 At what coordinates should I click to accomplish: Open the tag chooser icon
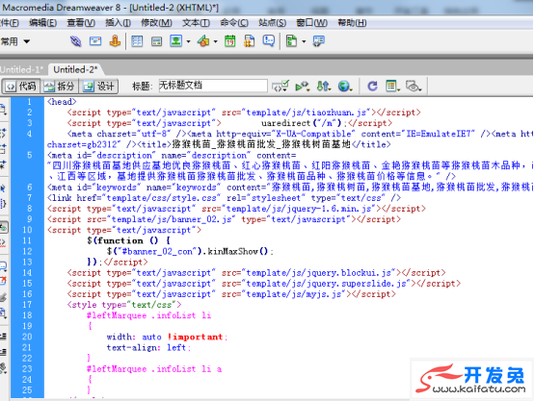[319, 41]
